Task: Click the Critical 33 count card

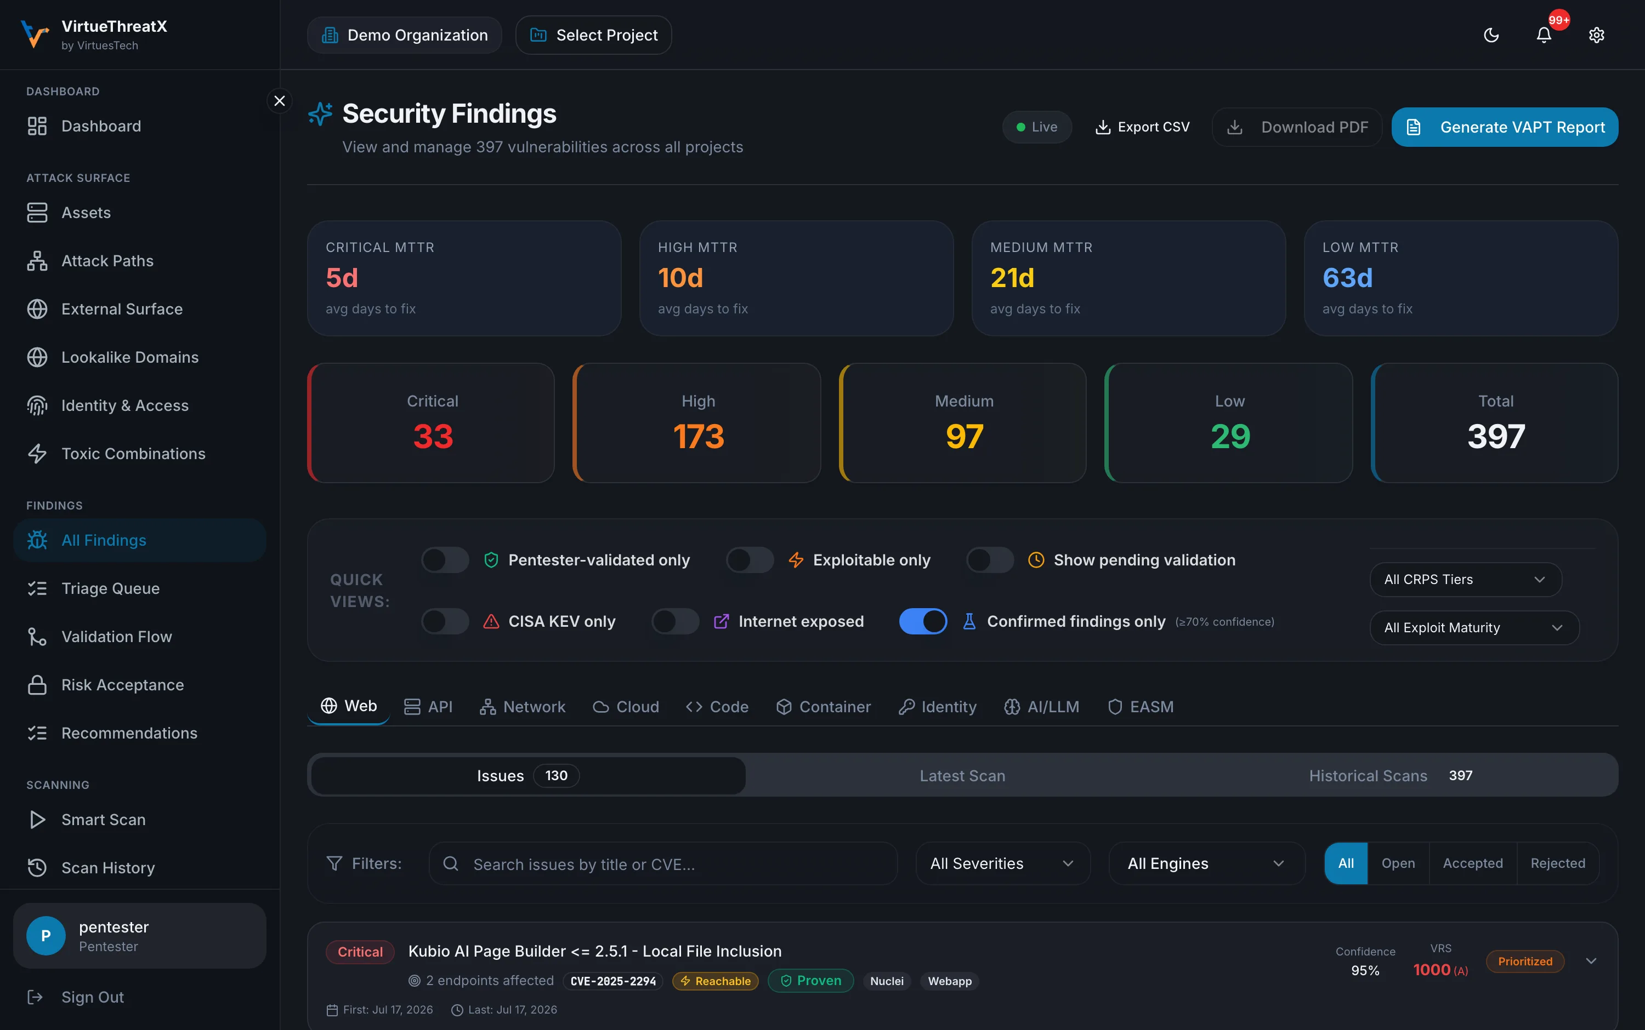Action: click(432, 423)
